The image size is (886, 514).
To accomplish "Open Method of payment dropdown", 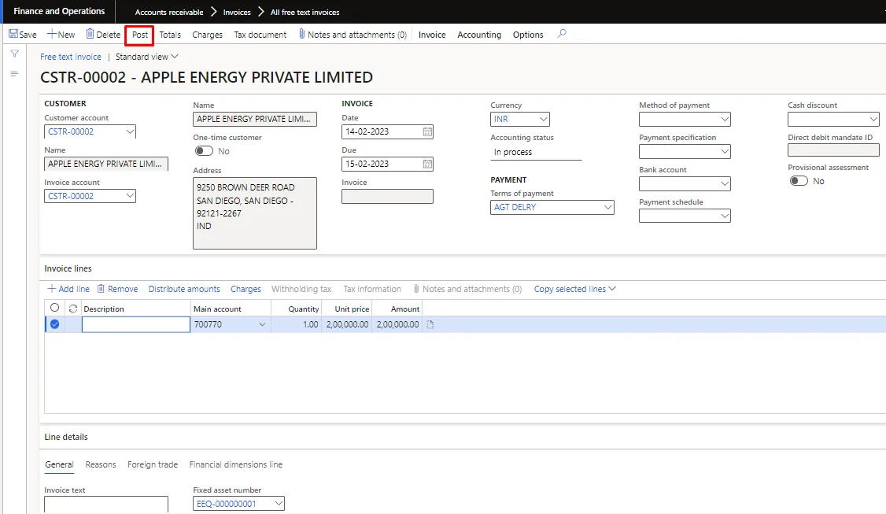I will pyautogui.click(x=725, y=120).
